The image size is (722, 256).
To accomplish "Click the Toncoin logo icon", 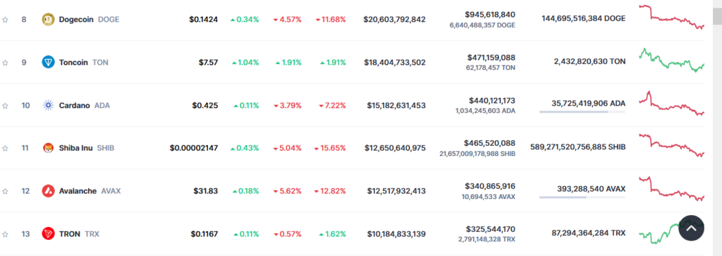I will tap(49, 62).
